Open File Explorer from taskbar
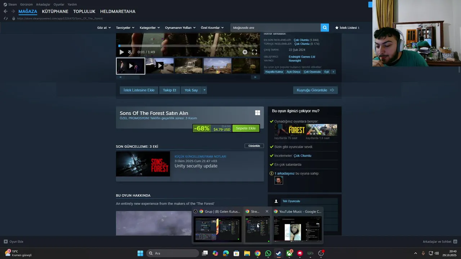 (x=247, y=253)
